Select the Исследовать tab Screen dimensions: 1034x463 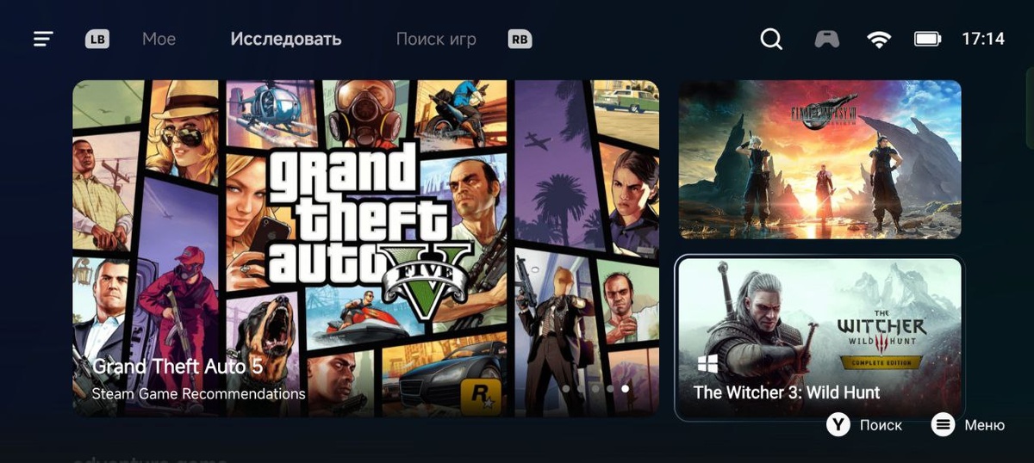click(x=286, y=39)
